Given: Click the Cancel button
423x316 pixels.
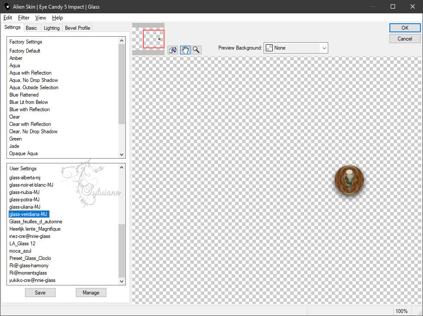Looking at the screenshot, I should (404, 39).
